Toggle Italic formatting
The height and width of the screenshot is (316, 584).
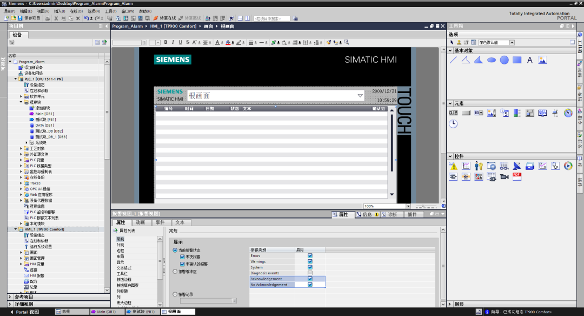click(173, 43)
